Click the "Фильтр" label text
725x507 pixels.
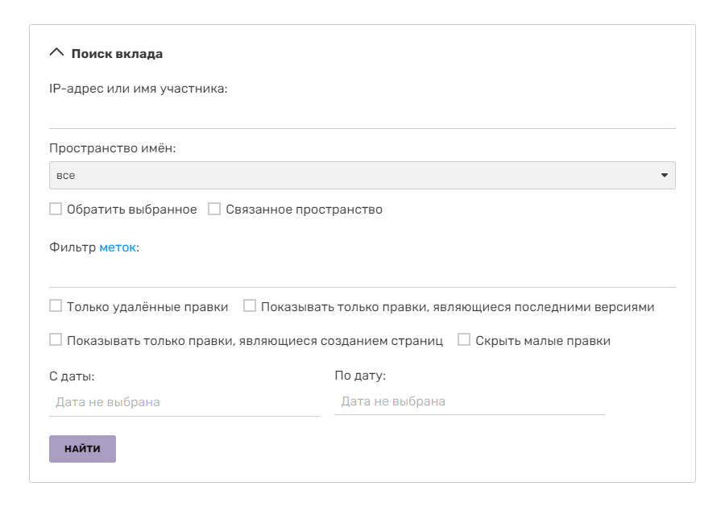(72, 248)
